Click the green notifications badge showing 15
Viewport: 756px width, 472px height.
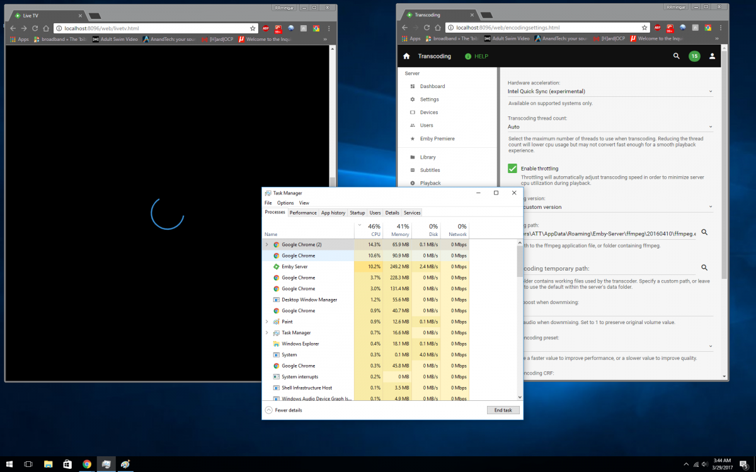point(694,56)
